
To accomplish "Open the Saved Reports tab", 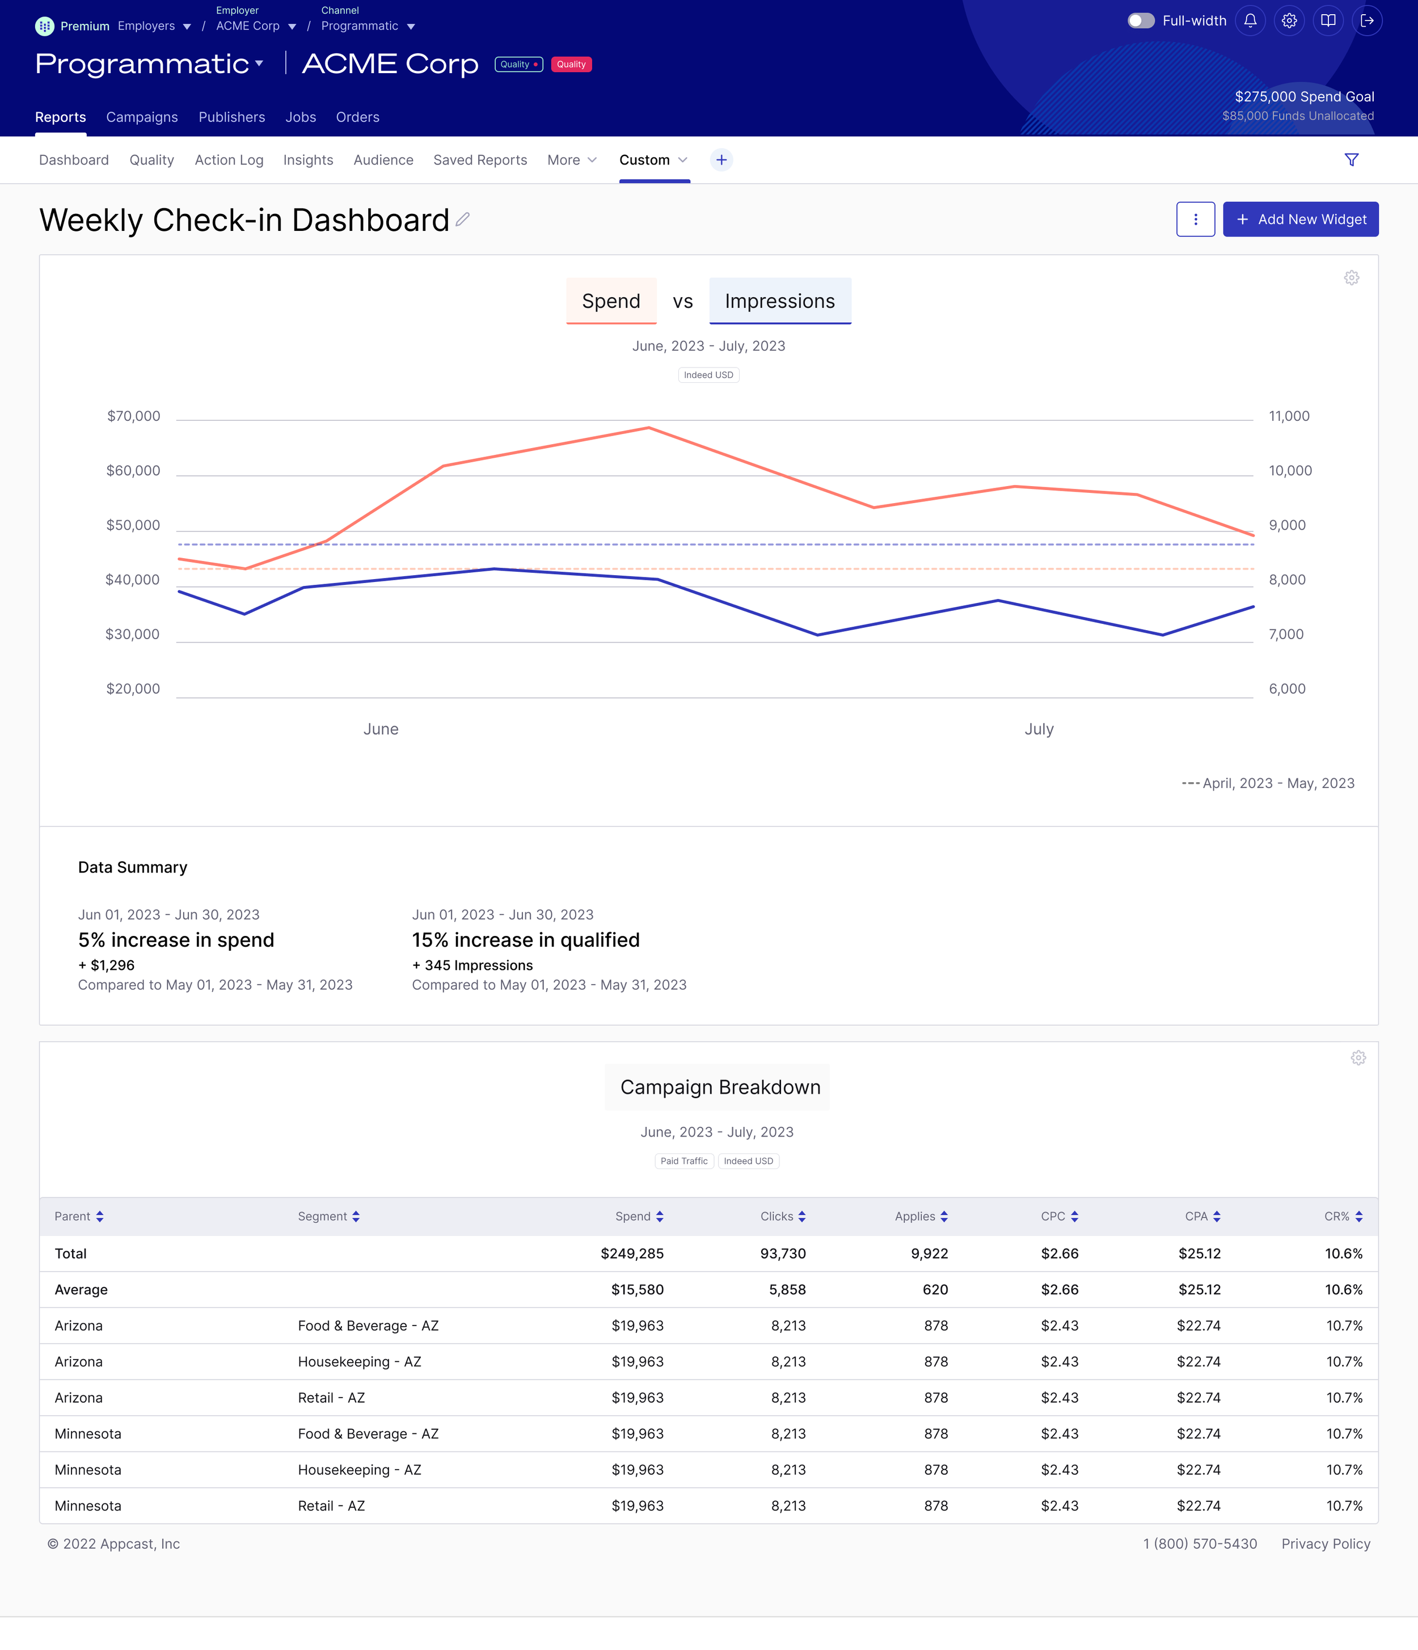I will tap(480, 160).
